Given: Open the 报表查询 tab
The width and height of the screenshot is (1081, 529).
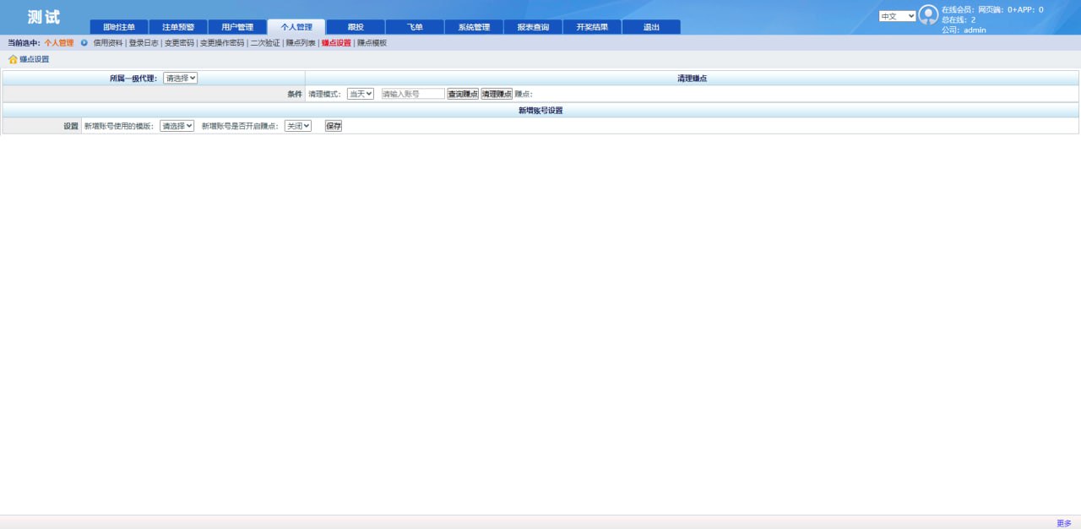Looking at the screenshot, I should pos(533,26).
